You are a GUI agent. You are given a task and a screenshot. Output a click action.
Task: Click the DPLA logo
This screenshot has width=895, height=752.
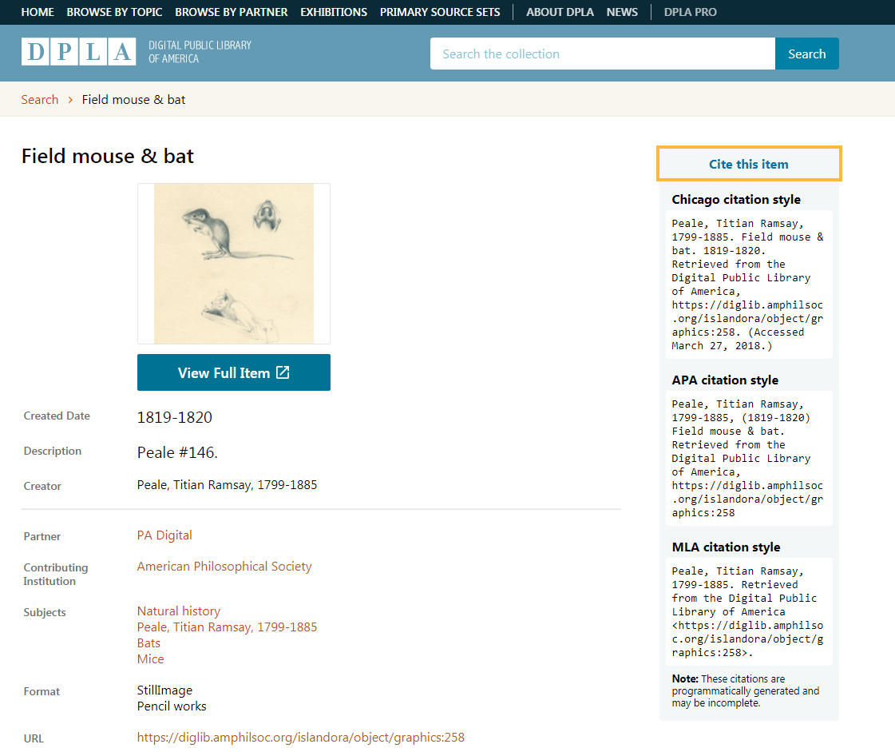coord(79,51)
